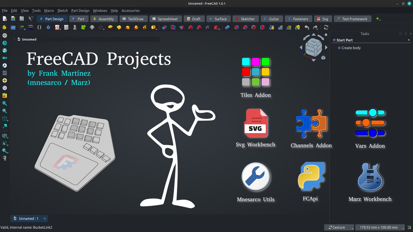Click the yellow save-arrow sidebar icon
This screenshot has width=413, height=232.
[5, 96]
